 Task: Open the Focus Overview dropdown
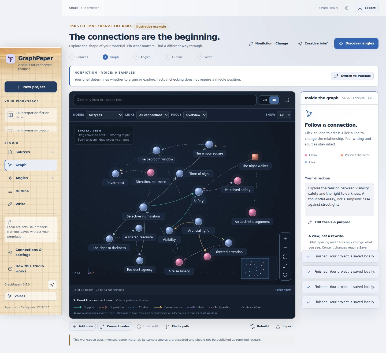[x=195, y=115]
